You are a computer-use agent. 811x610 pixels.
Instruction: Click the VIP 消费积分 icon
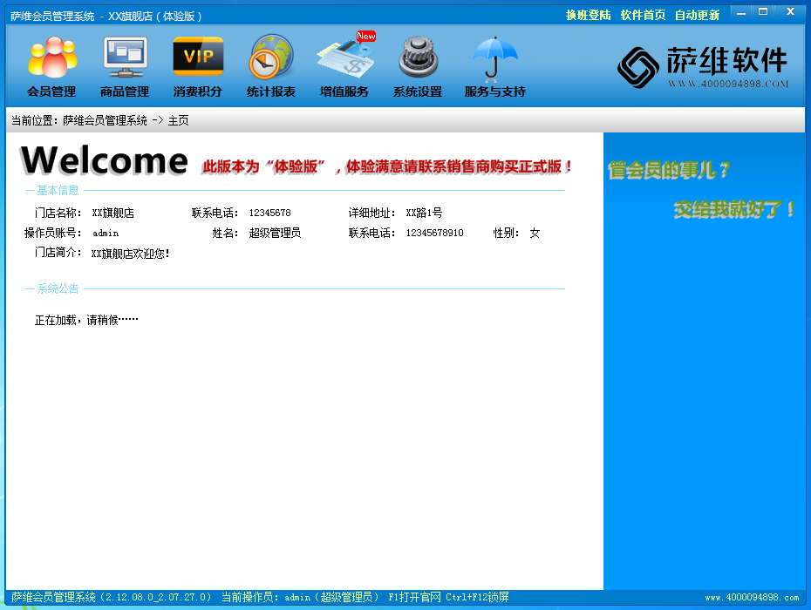click(198, 67)
